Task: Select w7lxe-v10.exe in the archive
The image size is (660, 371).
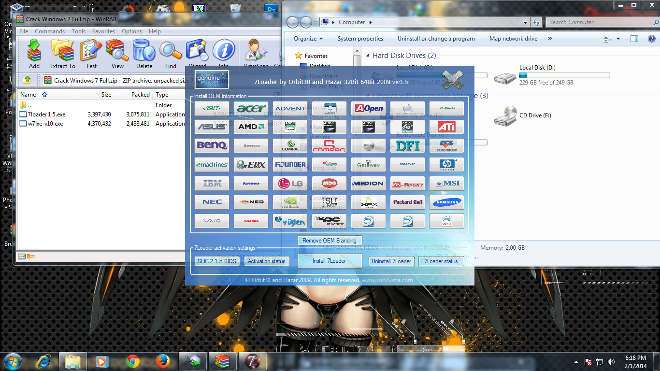Action: point(45,124)
